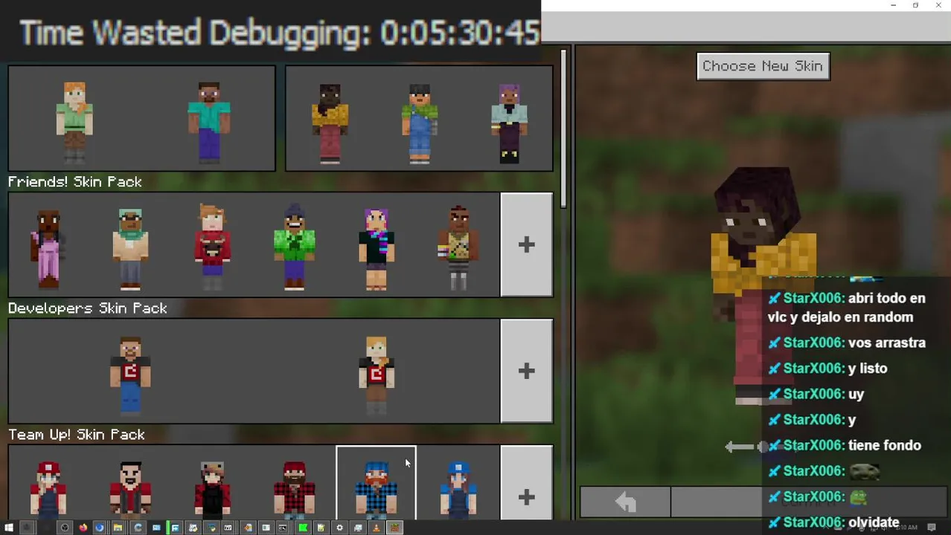Maximize the Minecraft window
The height and width of the screenshot is (535, 951).
coord(915,5)
